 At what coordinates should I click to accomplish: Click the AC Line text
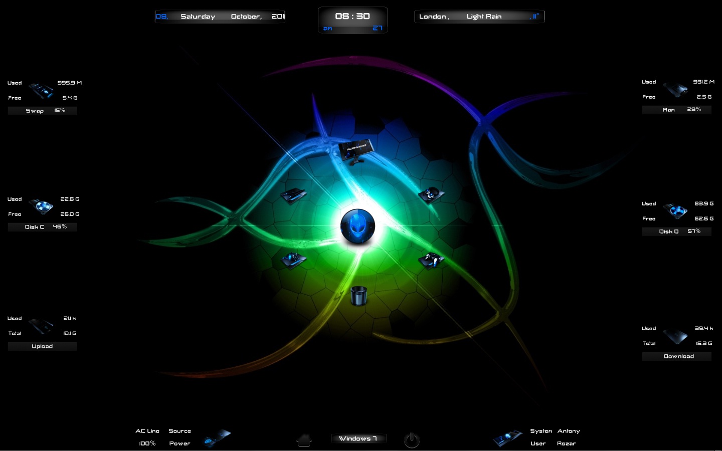147,431
